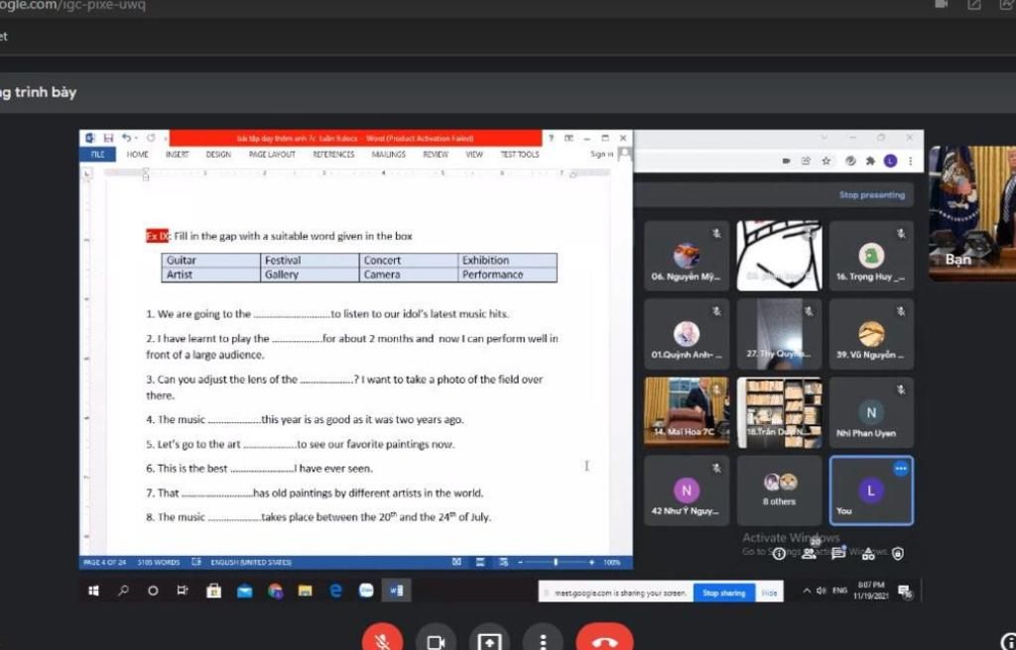
Task: Open File Explorer from the taskbar
Action: tap(306, 591)
